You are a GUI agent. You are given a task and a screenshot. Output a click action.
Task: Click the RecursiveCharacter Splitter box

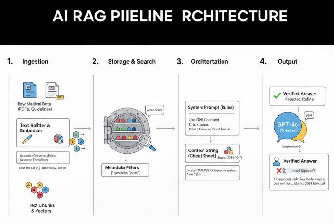coord(43,158)
